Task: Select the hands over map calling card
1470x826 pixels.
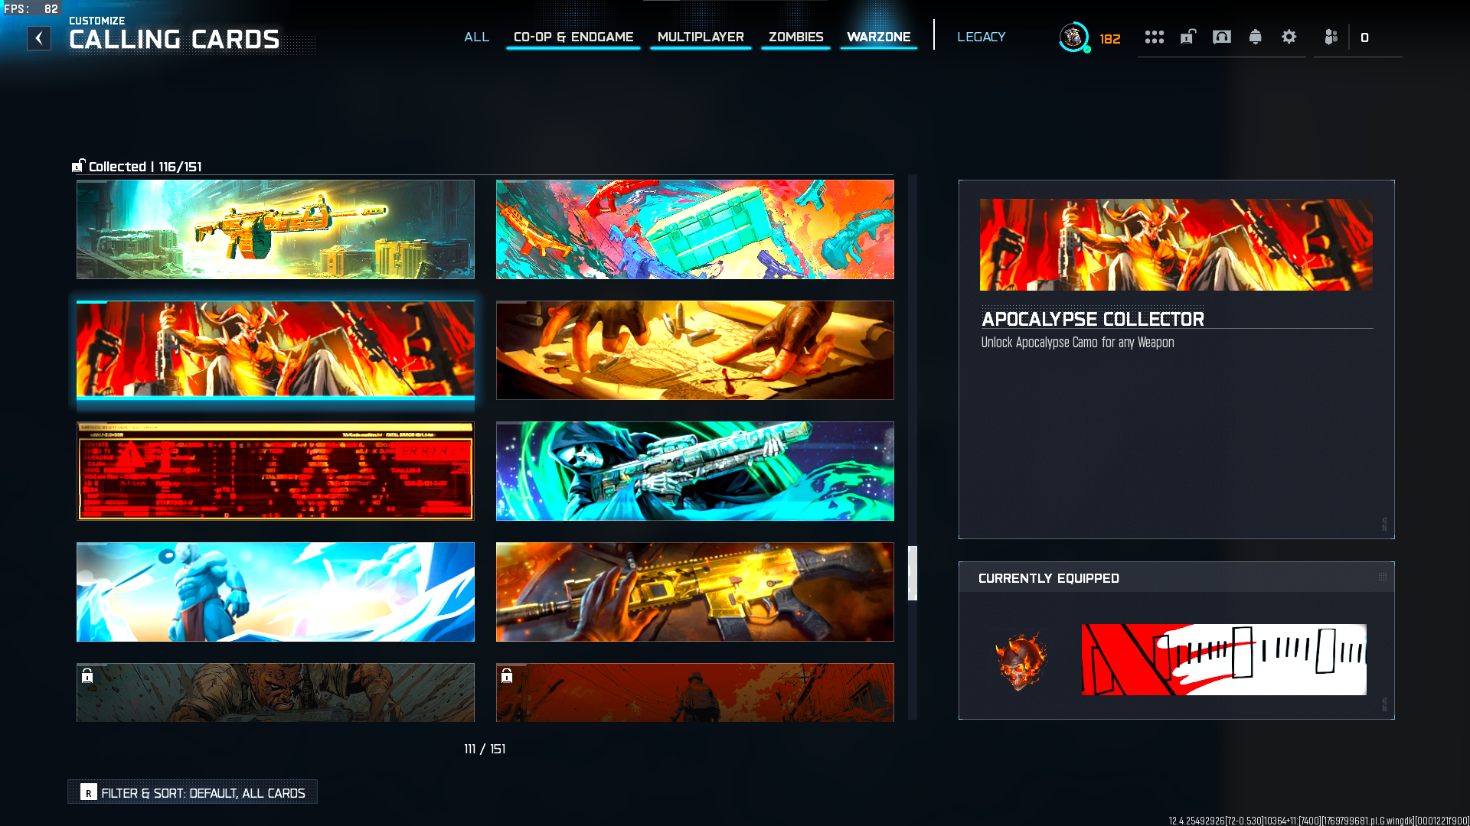Action: 695,350
